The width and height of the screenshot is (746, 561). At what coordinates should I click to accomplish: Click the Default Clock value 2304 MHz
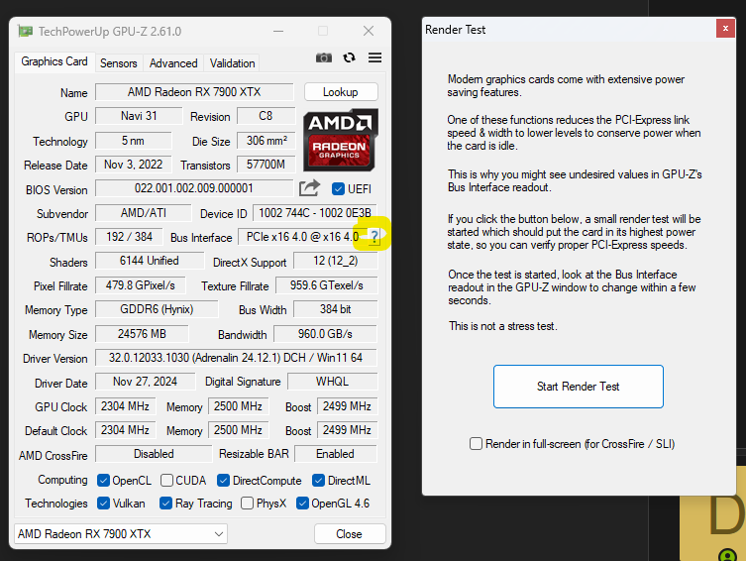pyautogui.click(x=125, y=430)
